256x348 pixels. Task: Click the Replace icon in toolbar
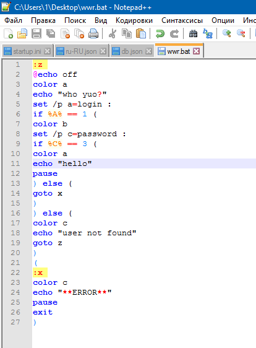point(208,33)
